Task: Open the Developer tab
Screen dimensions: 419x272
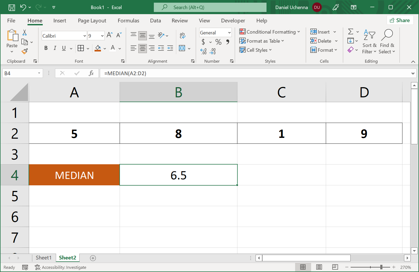Action: tap(233, 21)
